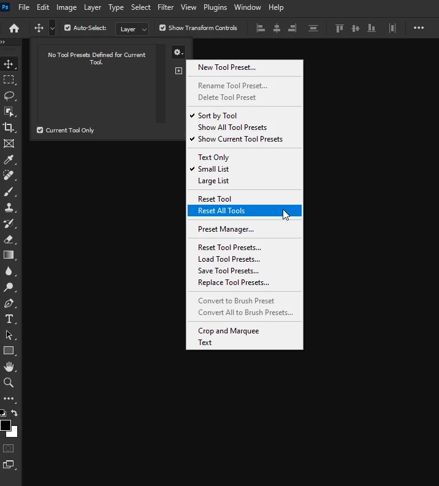
Task: Align top edges in options bar
Action: 340,28
